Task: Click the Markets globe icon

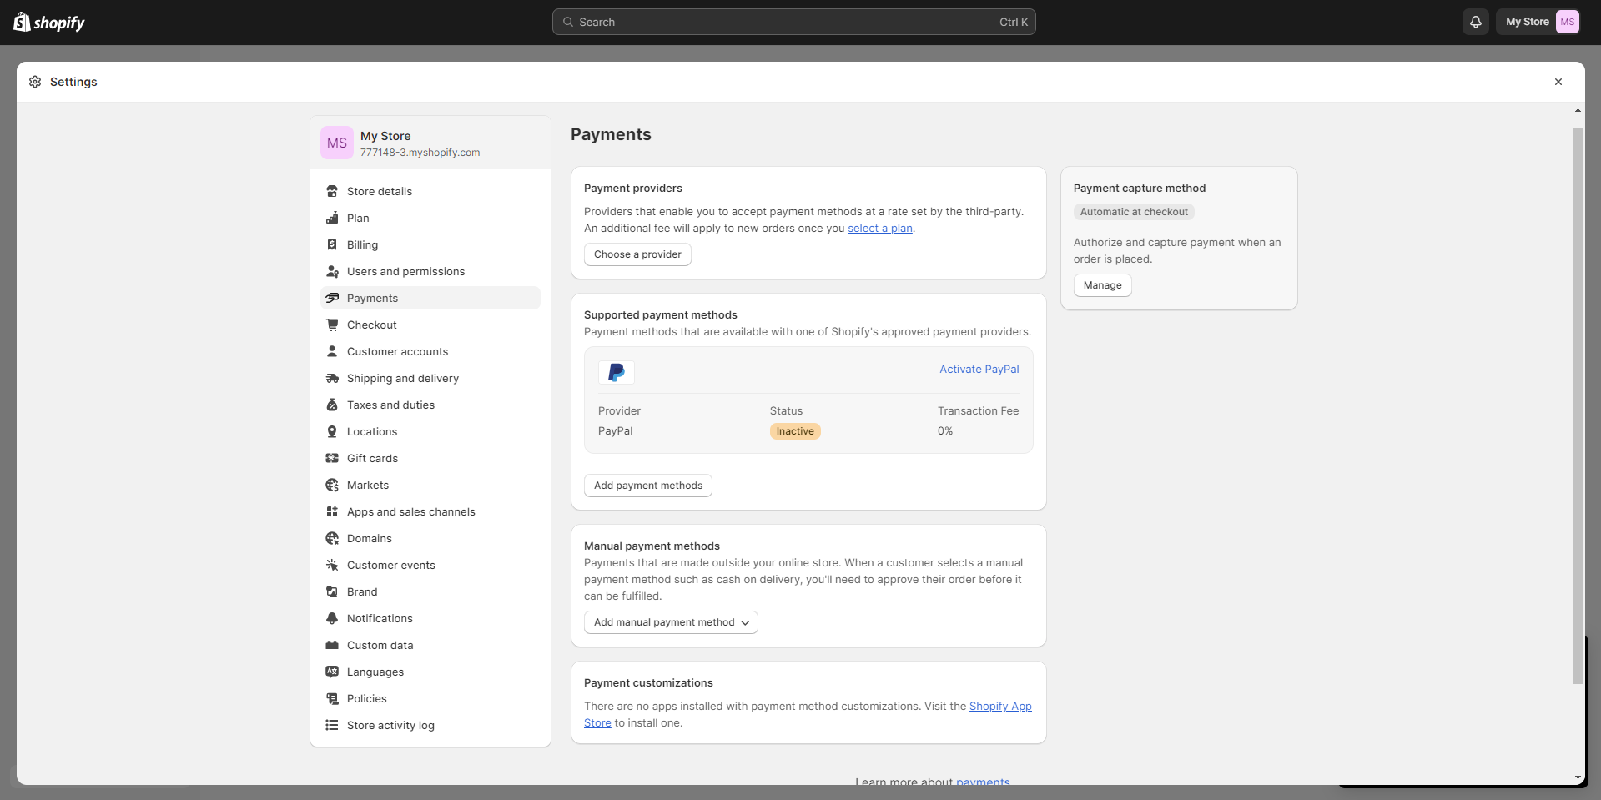Action: [332, 485]
